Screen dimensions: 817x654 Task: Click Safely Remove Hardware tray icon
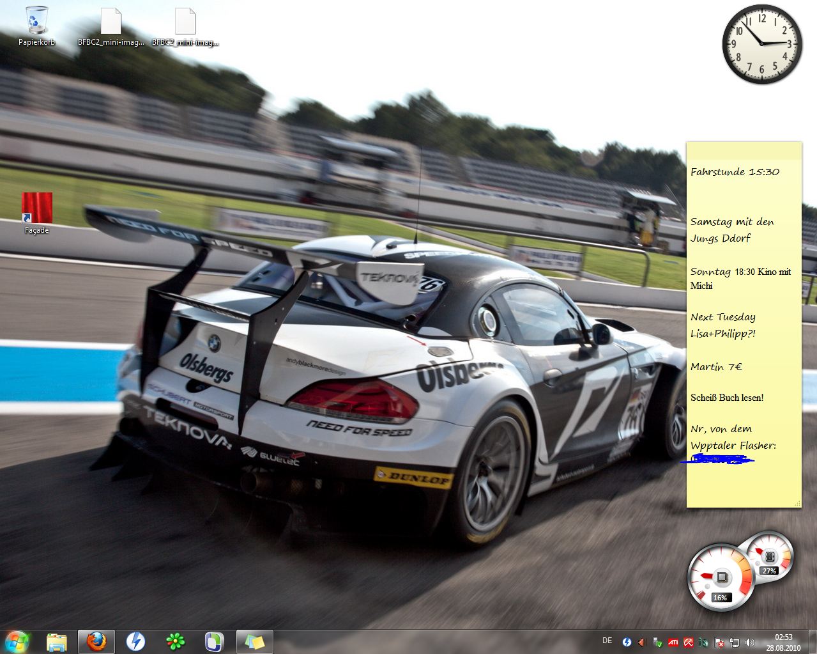pyautogui.click(x=657, y=642)
